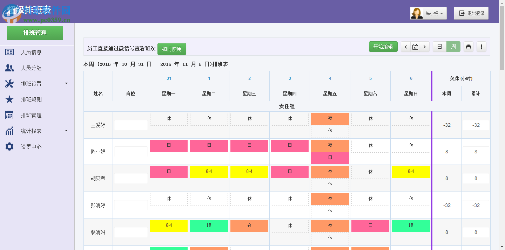Toggle 王爱婷's Monday 休 rest cell
This screenshot has width=505, height=250.
coord(169,118)
